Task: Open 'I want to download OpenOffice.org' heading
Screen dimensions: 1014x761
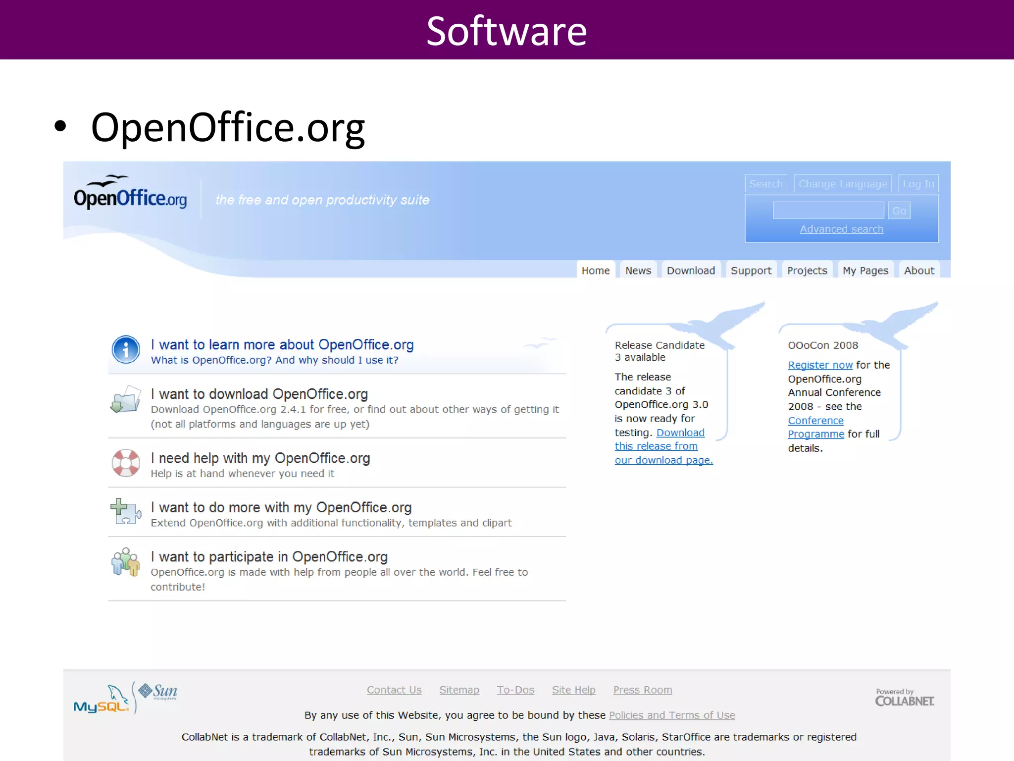Action: [x=259, y=394]
